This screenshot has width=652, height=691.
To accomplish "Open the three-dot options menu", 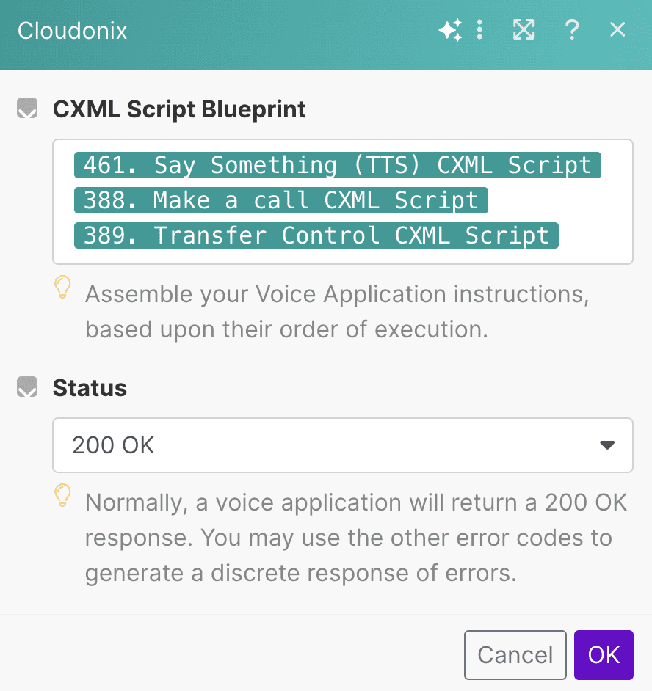I will [x=480, y=30].
